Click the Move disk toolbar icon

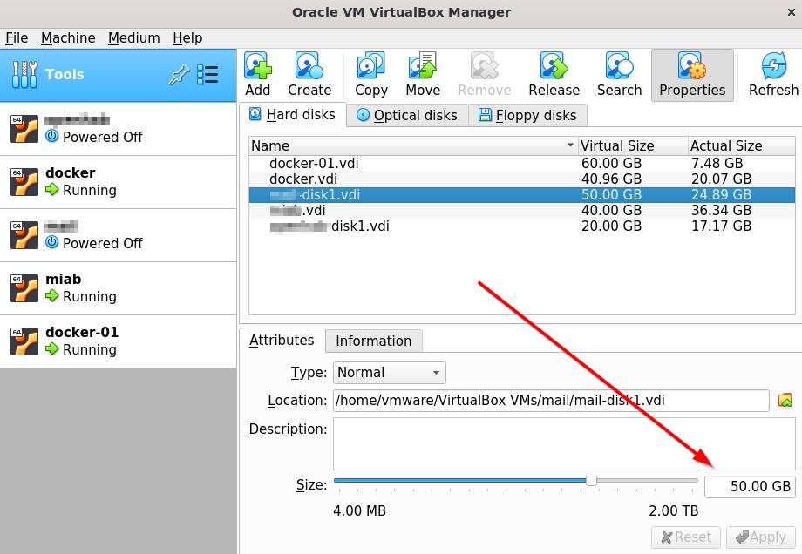(423, 65)
